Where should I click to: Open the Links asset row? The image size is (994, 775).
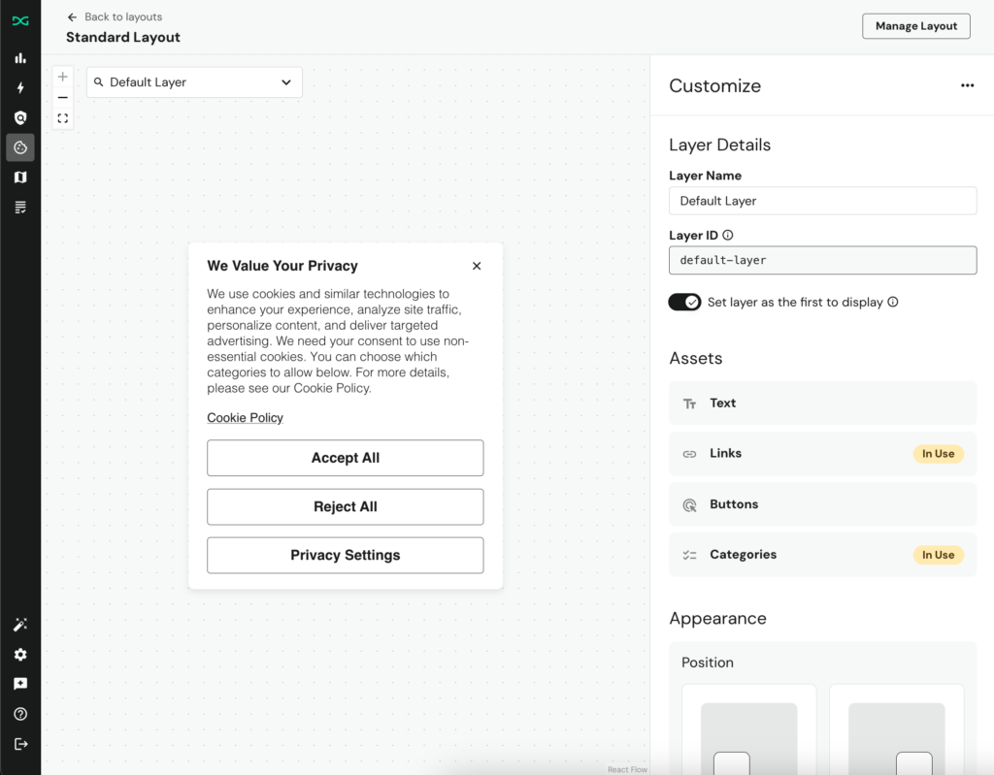822,454
